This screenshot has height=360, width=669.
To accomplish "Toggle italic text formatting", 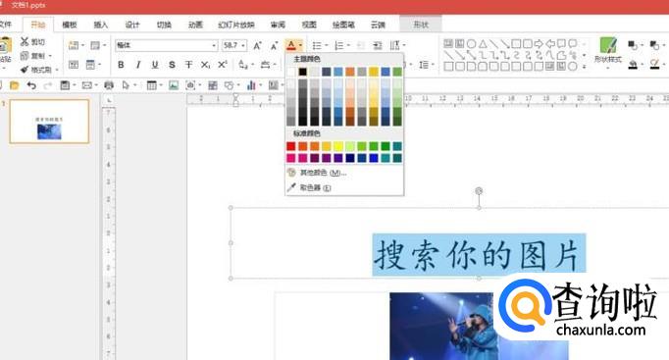I will click(x=137, y=65).
